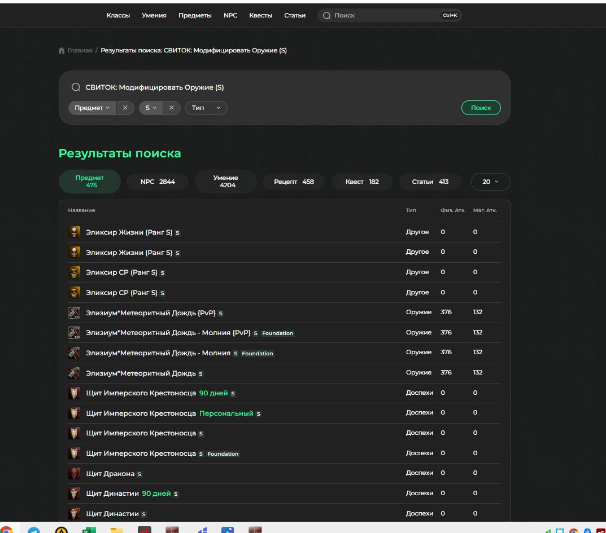The height and width of the screenshot is (533, 606).
Task: Expand the Тип filter dropdown
Action: coord(206,108)
